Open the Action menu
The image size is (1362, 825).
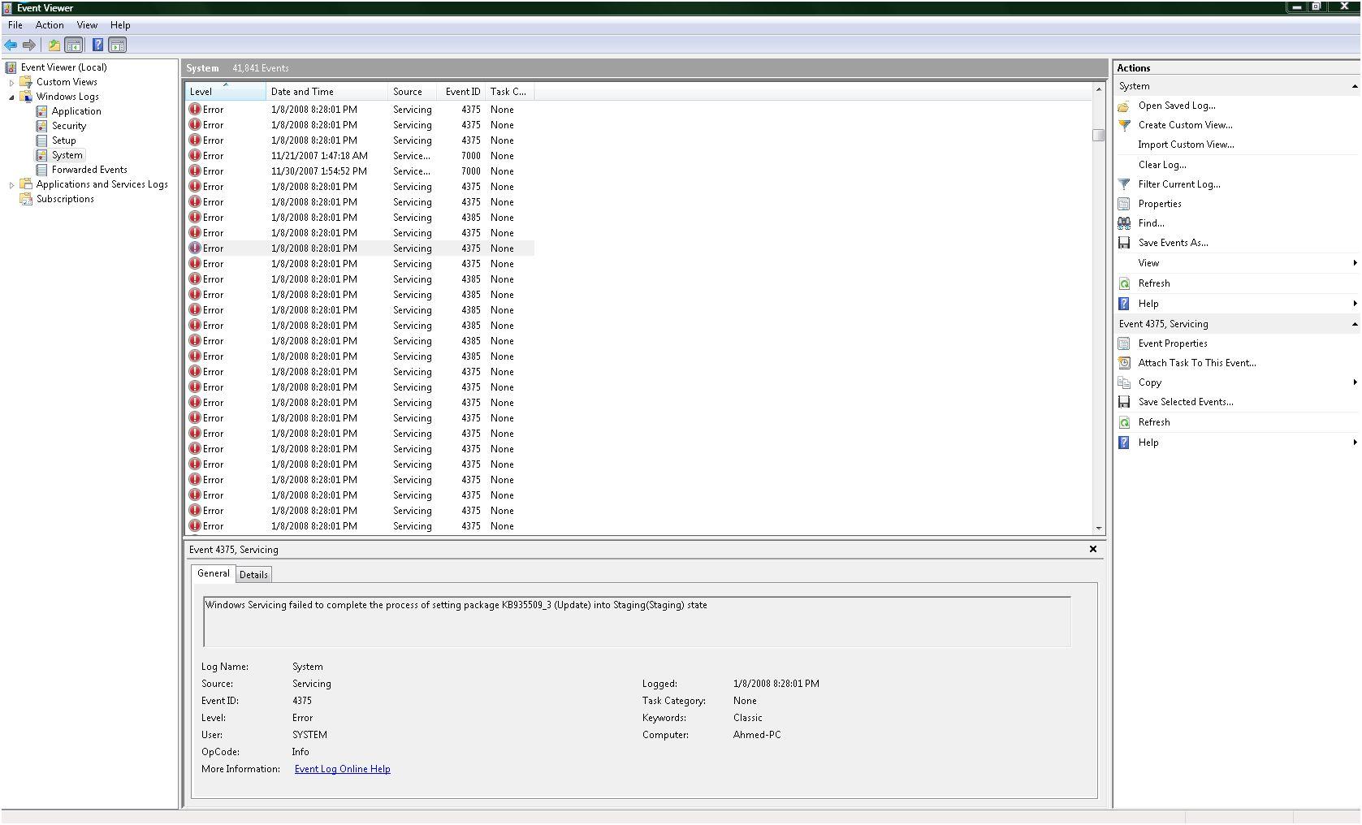point(50,25)
